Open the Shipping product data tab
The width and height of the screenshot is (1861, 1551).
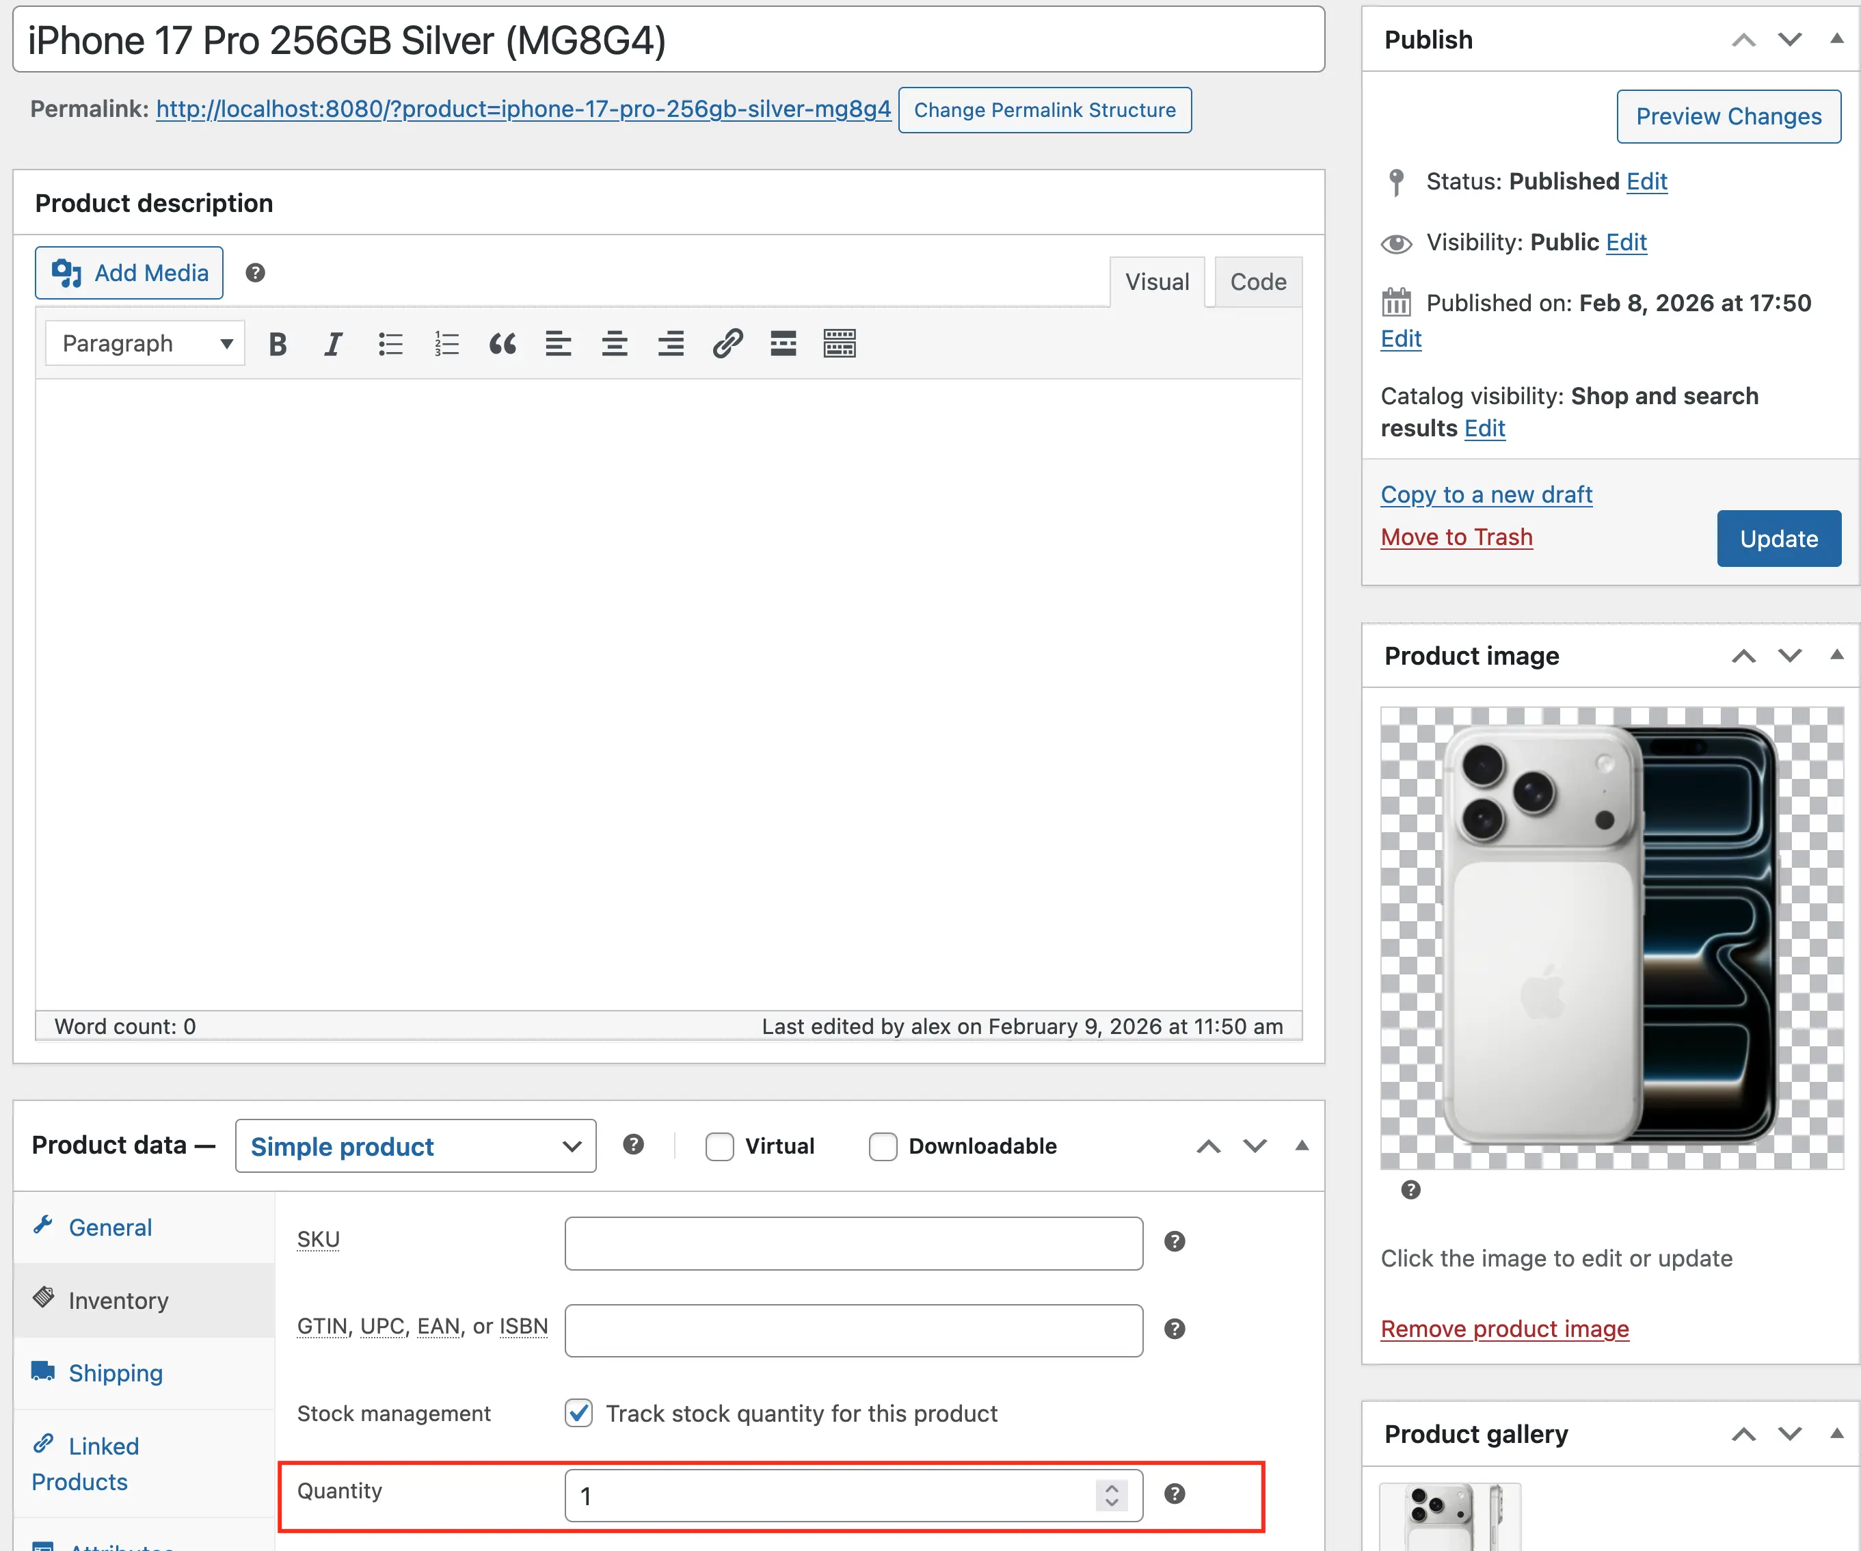[116, 1373]
